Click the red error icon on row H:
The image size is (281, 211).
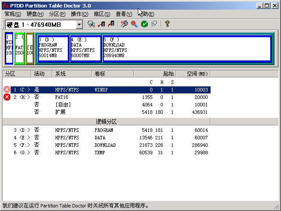coord(7,97)
